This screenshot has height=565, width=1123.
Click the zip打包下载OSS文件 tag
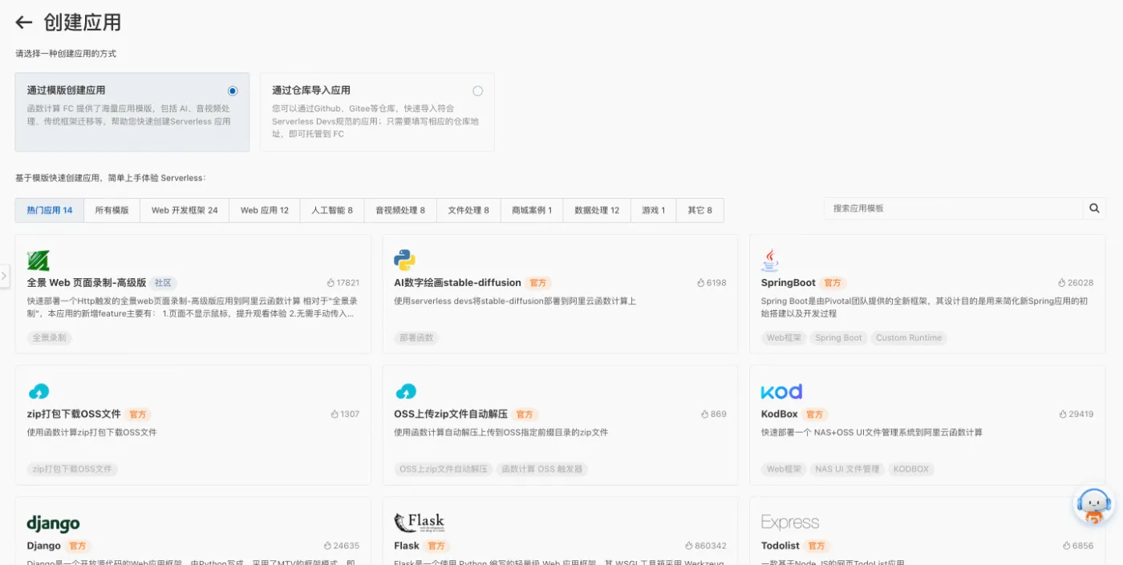point(72,470)
